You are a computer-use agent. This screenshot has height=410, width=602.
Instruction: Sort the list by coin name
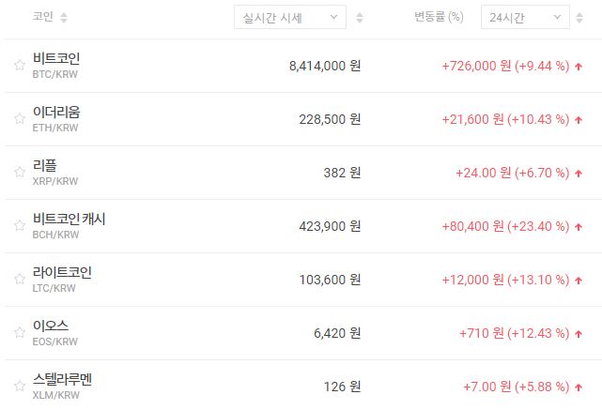[x=64, y=18]
